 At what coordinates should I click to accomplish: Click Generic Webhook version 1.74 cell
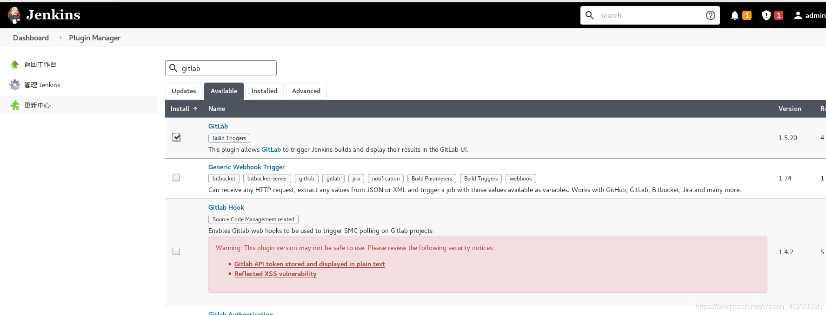click(x=785, y=178)
